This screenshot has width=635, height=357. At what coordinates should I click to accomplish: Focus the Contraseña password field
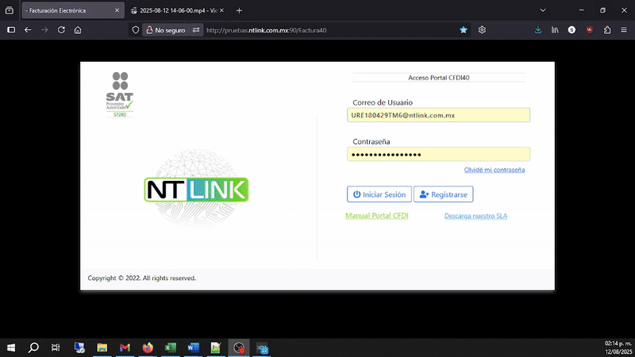[438, 154]
